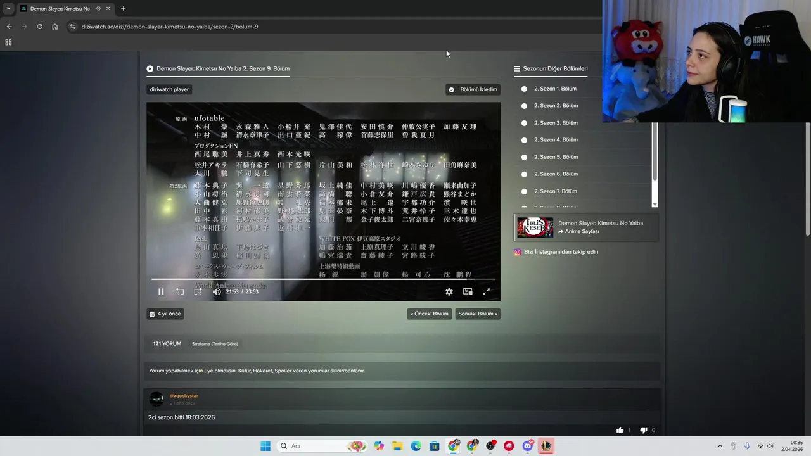This screenshot has width=811, height=456.
Task: Pause the video player
Action: (x=161, y=292)
